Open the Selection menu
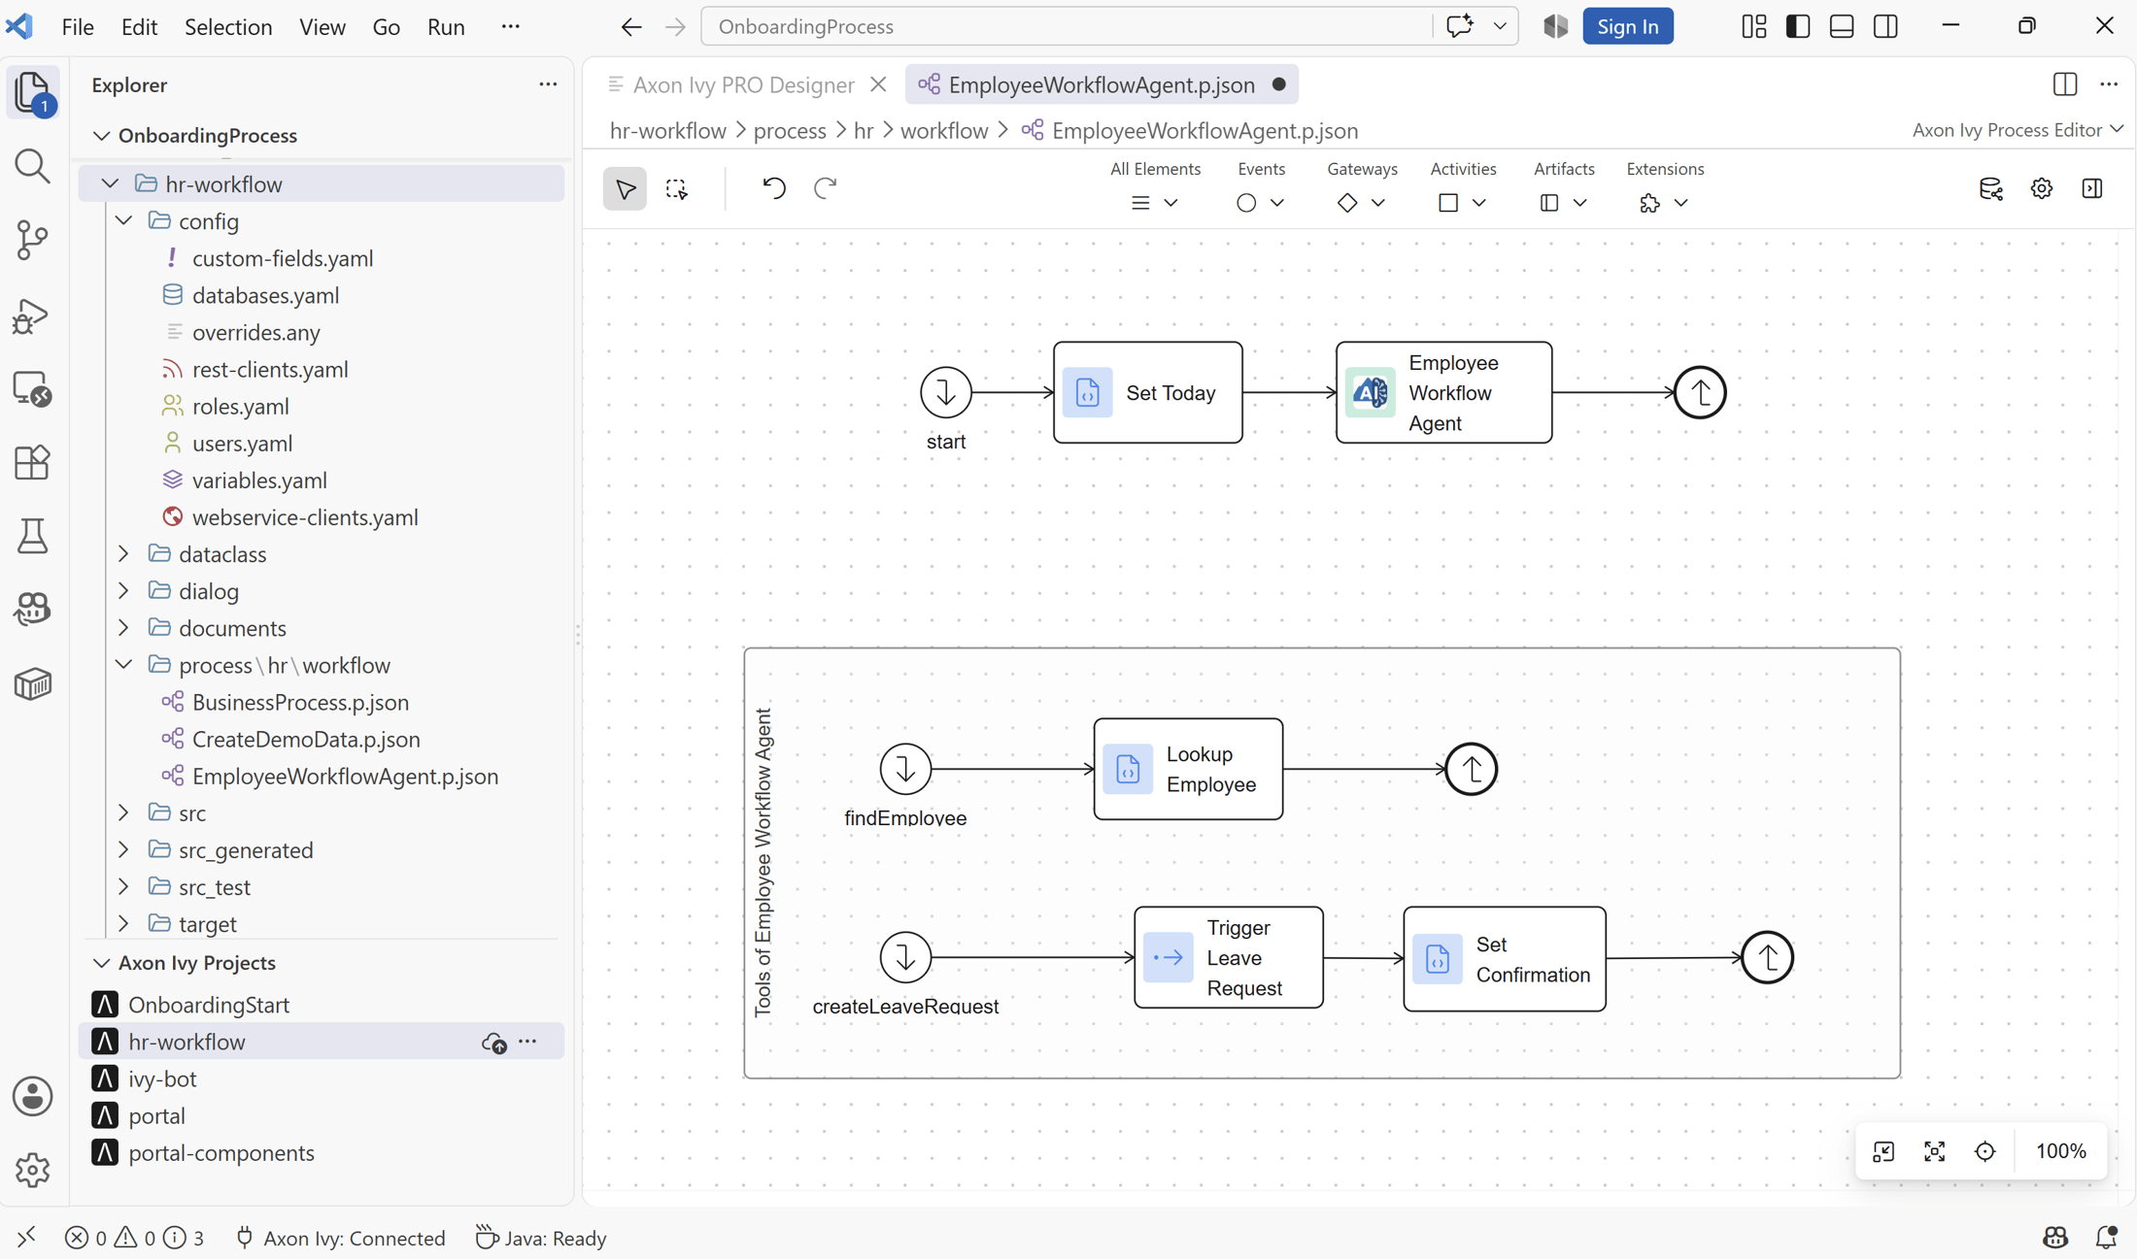Image resolution: width=2137 pixels, height=1259 pixels. pyautogui.click(x=228, y=26)
